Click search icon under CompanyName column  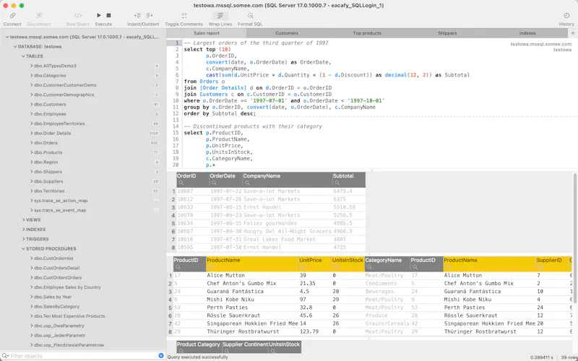(x=247, y=183)
